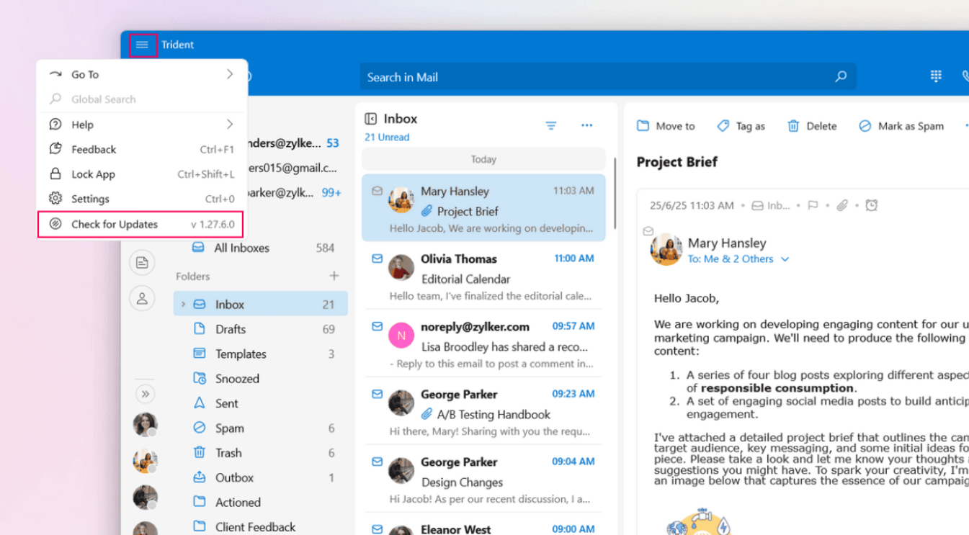The image size is (969, 535).
Task: Click Tag as button
Action: coord(741,126)
